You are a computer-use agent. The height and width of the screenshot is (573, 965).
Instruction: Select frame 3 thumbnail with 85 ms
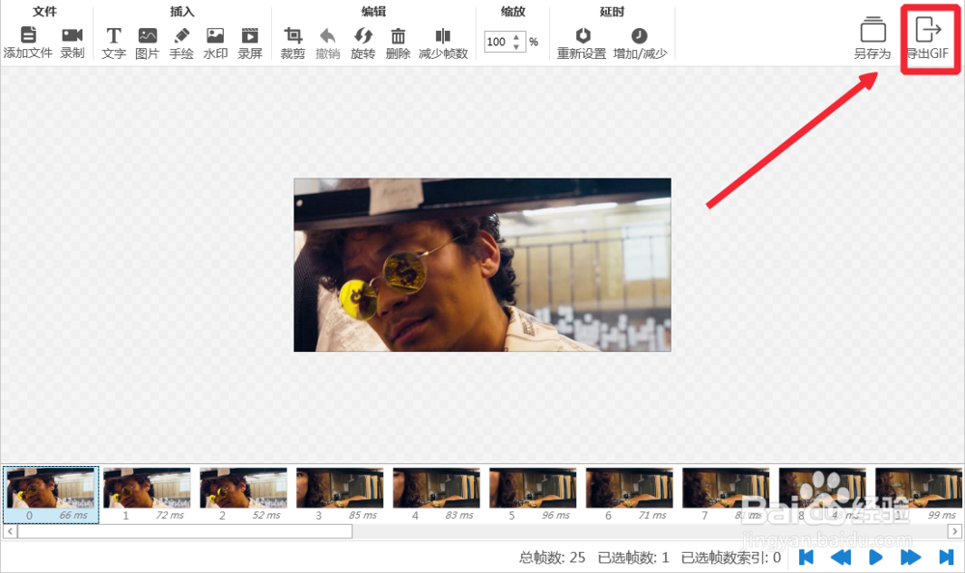(x=341, y=495)
